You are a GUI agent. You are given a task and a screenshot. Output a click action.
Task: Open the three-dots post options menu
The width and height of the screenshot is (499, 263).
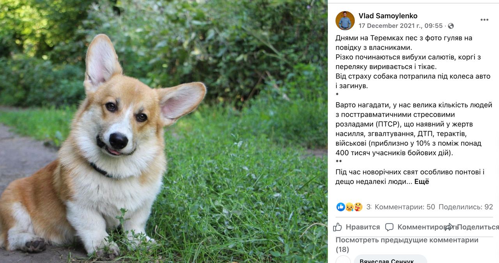(484, 20)
